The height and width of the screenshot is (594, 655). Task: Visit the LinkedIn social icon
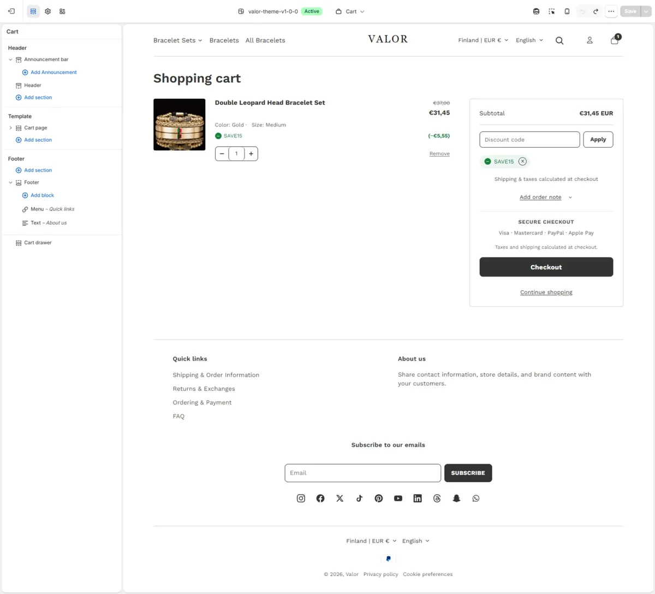coord(418,499)
